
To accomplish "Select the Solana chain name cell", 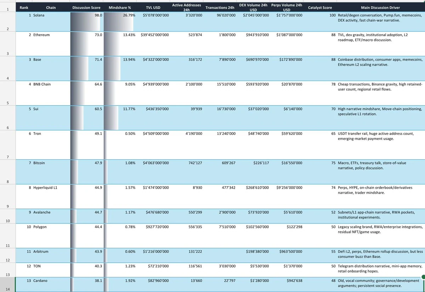I will (51, 22).
